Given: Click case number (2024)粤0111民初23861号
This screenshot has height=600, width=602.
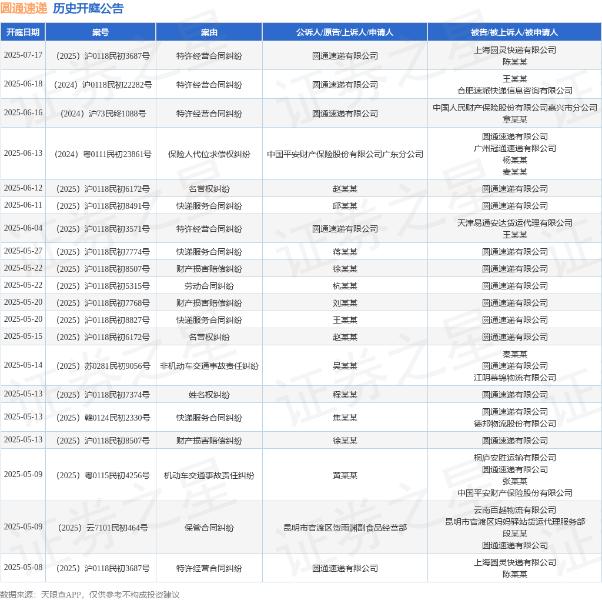Looking at the screenshot, I should [103, 155].
